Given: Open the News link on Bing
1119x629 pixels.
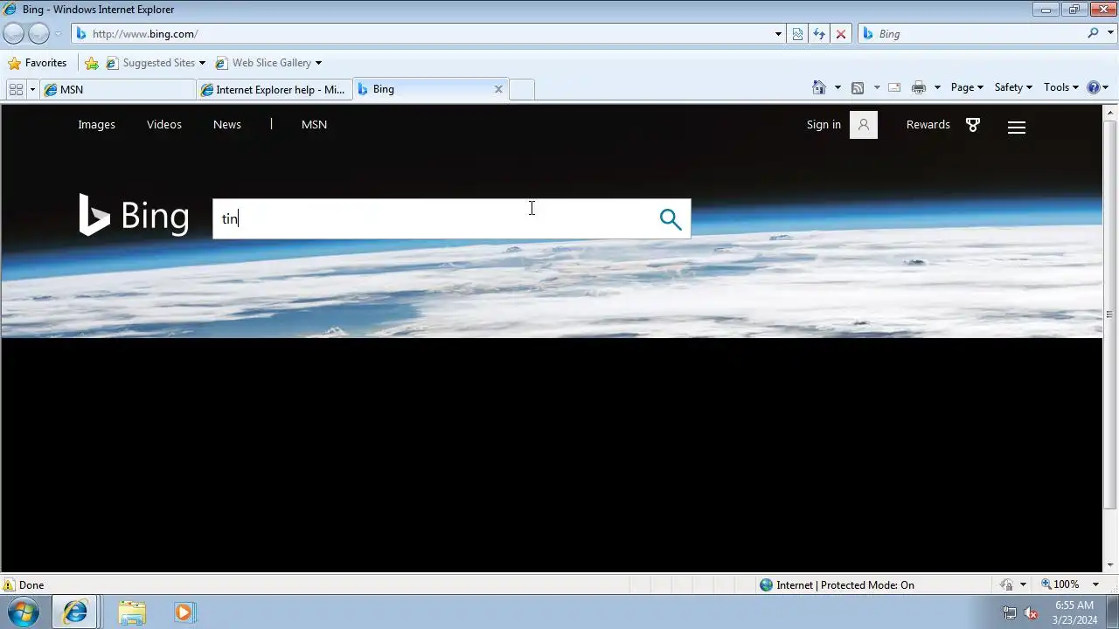Looking at the screenshot, I should [227, 124].
